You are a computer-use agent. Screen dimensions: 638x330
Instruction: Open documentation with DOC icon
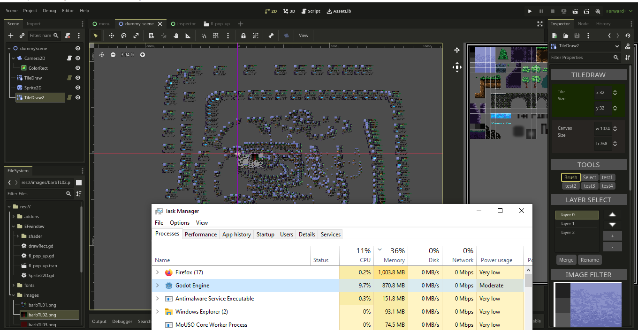pyautogui.click(x=628, y=46)
